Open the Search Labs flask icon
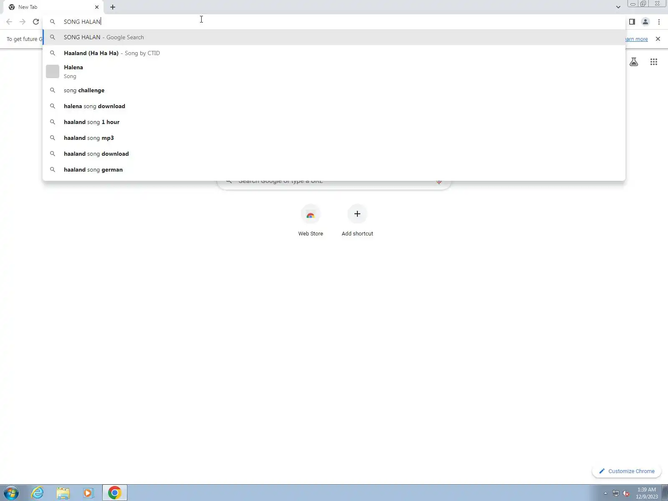Viewport: 668px width, 501px height. pos(634,62)
